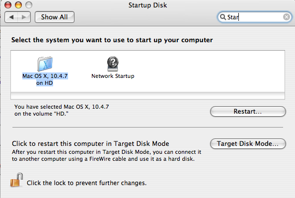This screenshot has width=295, height=198.
Task: Click empty area of startup disk list
Action: point(207,71)
